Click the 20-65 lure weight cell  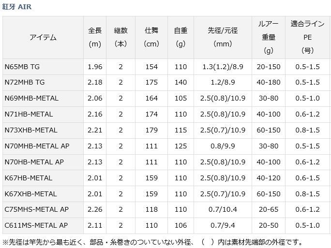[x=269, y=210]
